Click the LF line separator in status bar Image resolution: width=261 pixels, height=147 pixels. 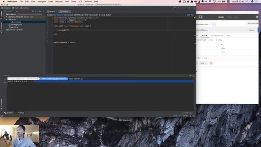(180, 116)
